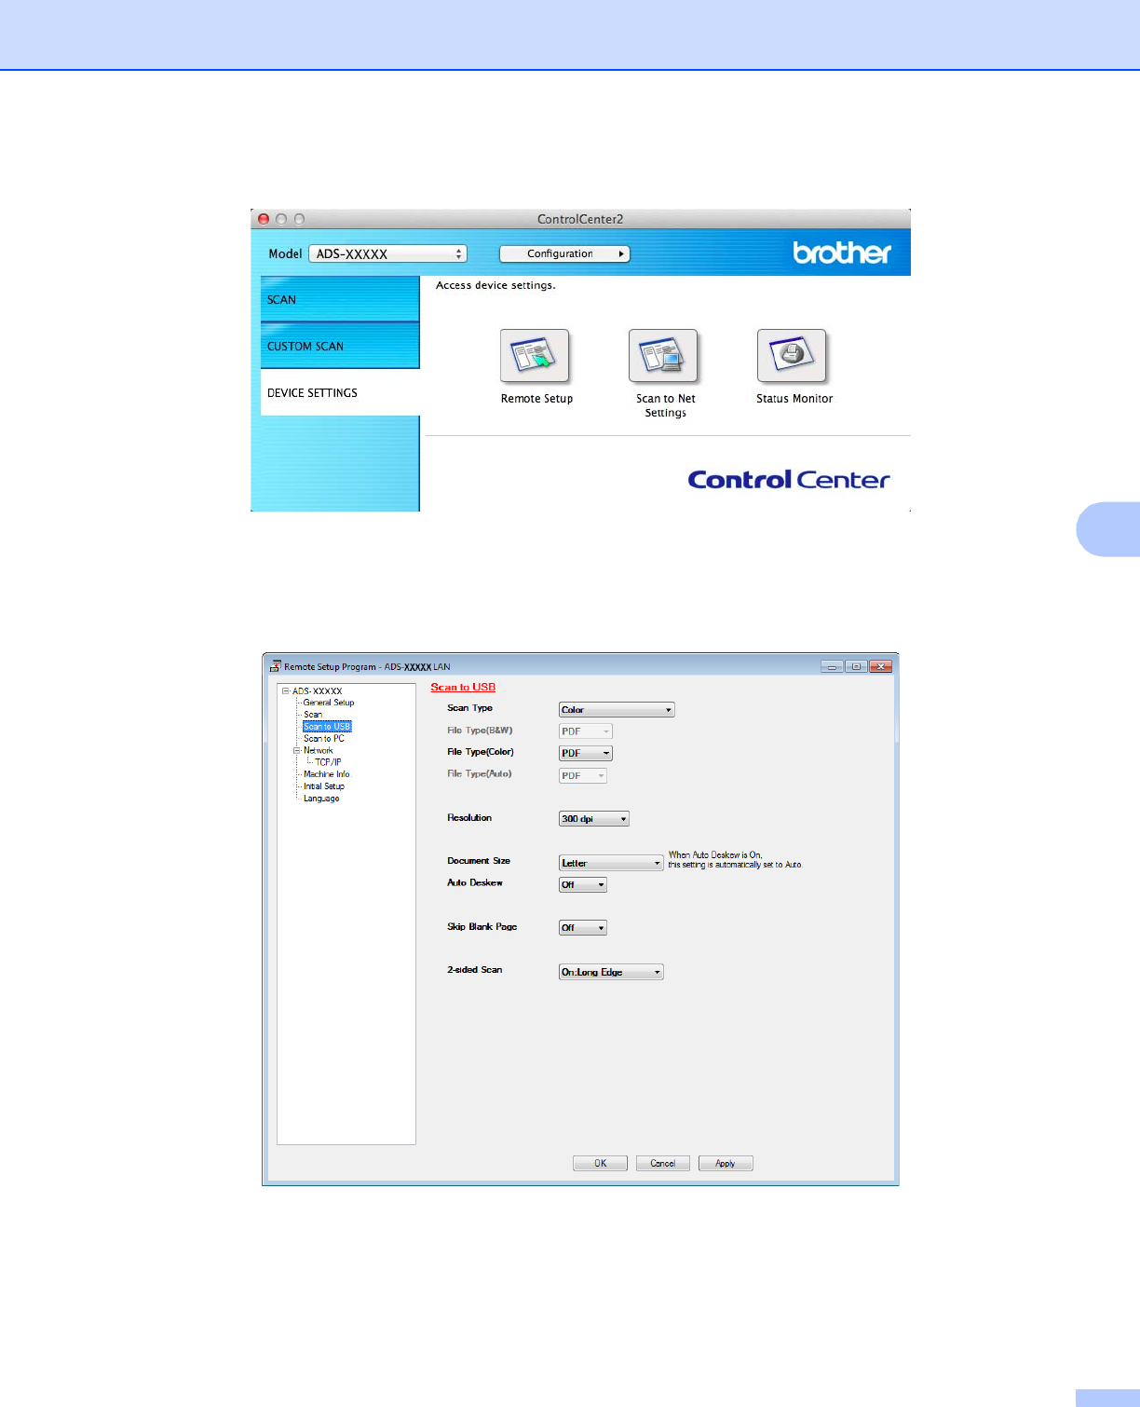Collapse the Network tree node
1140x1407 pixels.
tap(297, 750)
